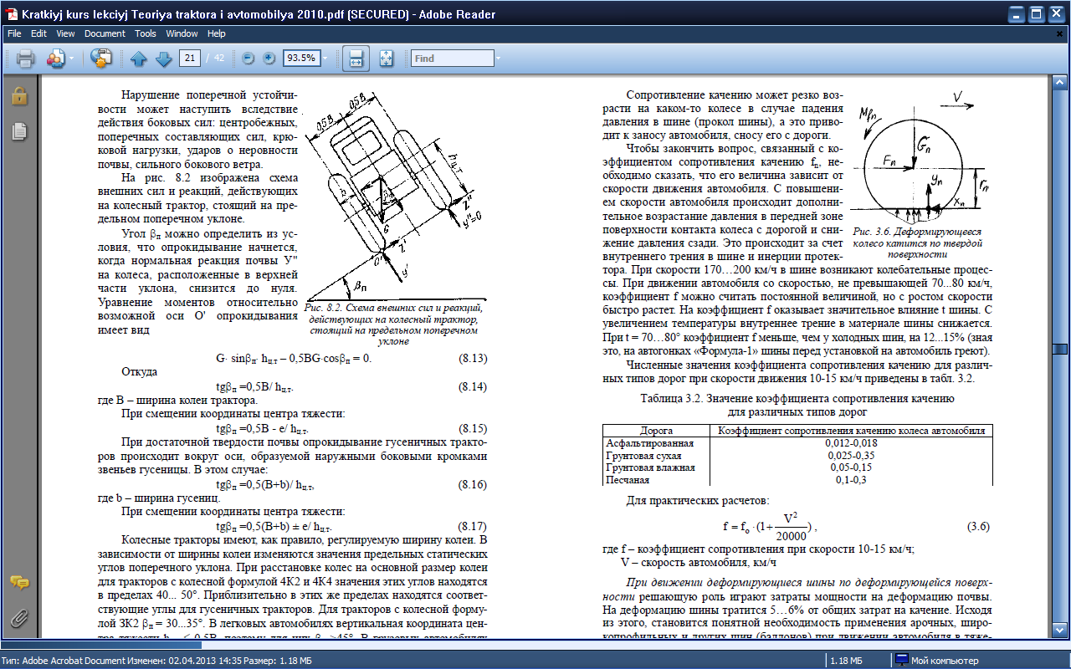
Task: Expand the collaborate dropdown arrow
Action: click(x=71, y=59)
